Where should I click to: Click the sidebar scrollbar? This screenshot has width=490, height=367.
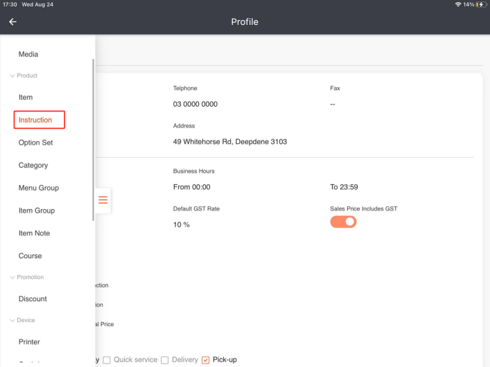(94, 138)
